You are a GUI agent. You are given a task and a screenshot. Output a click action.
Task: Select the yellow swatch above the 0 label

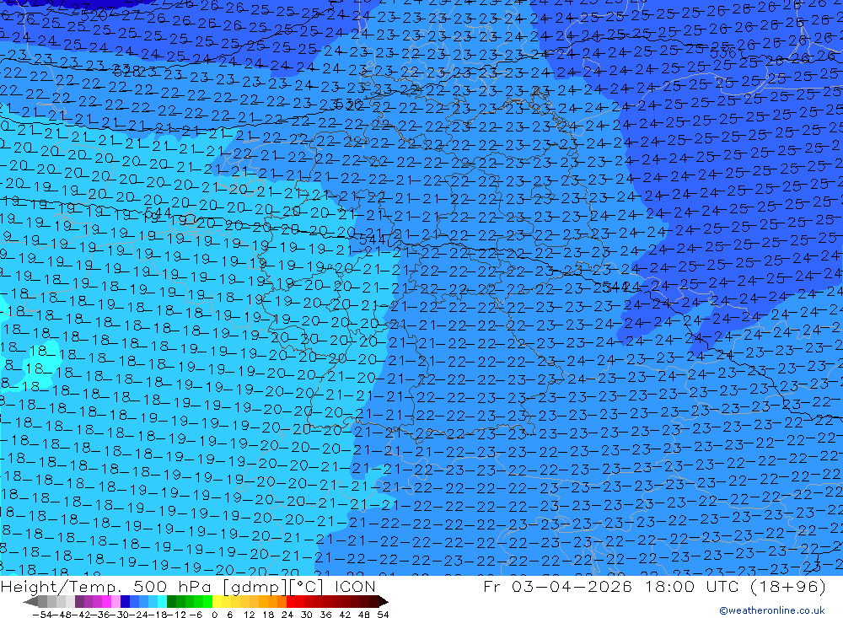pyautogui.click(x=217, y=601)
